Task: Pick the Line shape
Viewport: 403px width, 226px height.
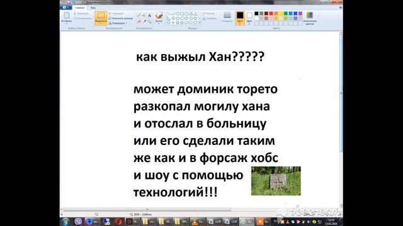Action: 169,14
